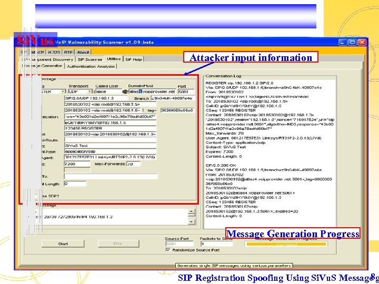Click the empty Reply-To field
379x284 pixels.
[x=111, y=177]
